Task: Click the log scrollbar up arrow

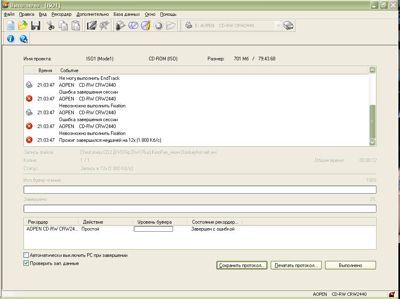Action: coord(372,70)
